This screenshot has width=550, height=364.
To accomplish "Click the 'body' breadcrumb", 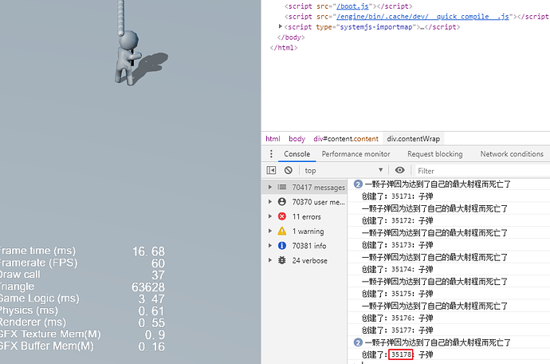I will click(x=297, y=139).
